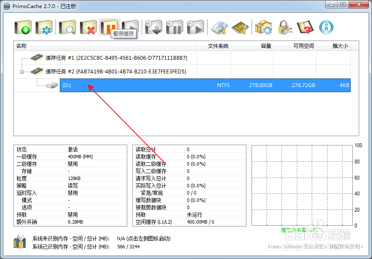Select the (D:) volume row
372x259 pixels.
[x=205, y=85]
